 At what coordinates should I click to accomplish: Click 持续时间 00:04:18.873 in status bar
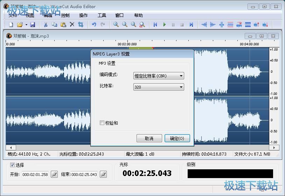pyautogui.click(x=204, y=154)
